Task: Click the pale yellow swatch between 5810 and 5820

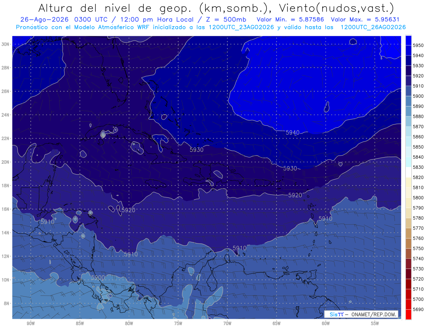Action: tap(408, 182)
